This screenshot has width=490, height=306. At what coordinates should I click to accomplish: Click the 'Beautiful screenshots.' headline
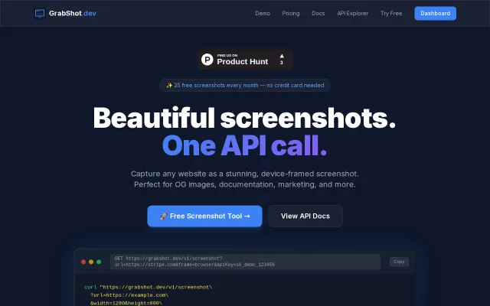[x=245, y=118]
